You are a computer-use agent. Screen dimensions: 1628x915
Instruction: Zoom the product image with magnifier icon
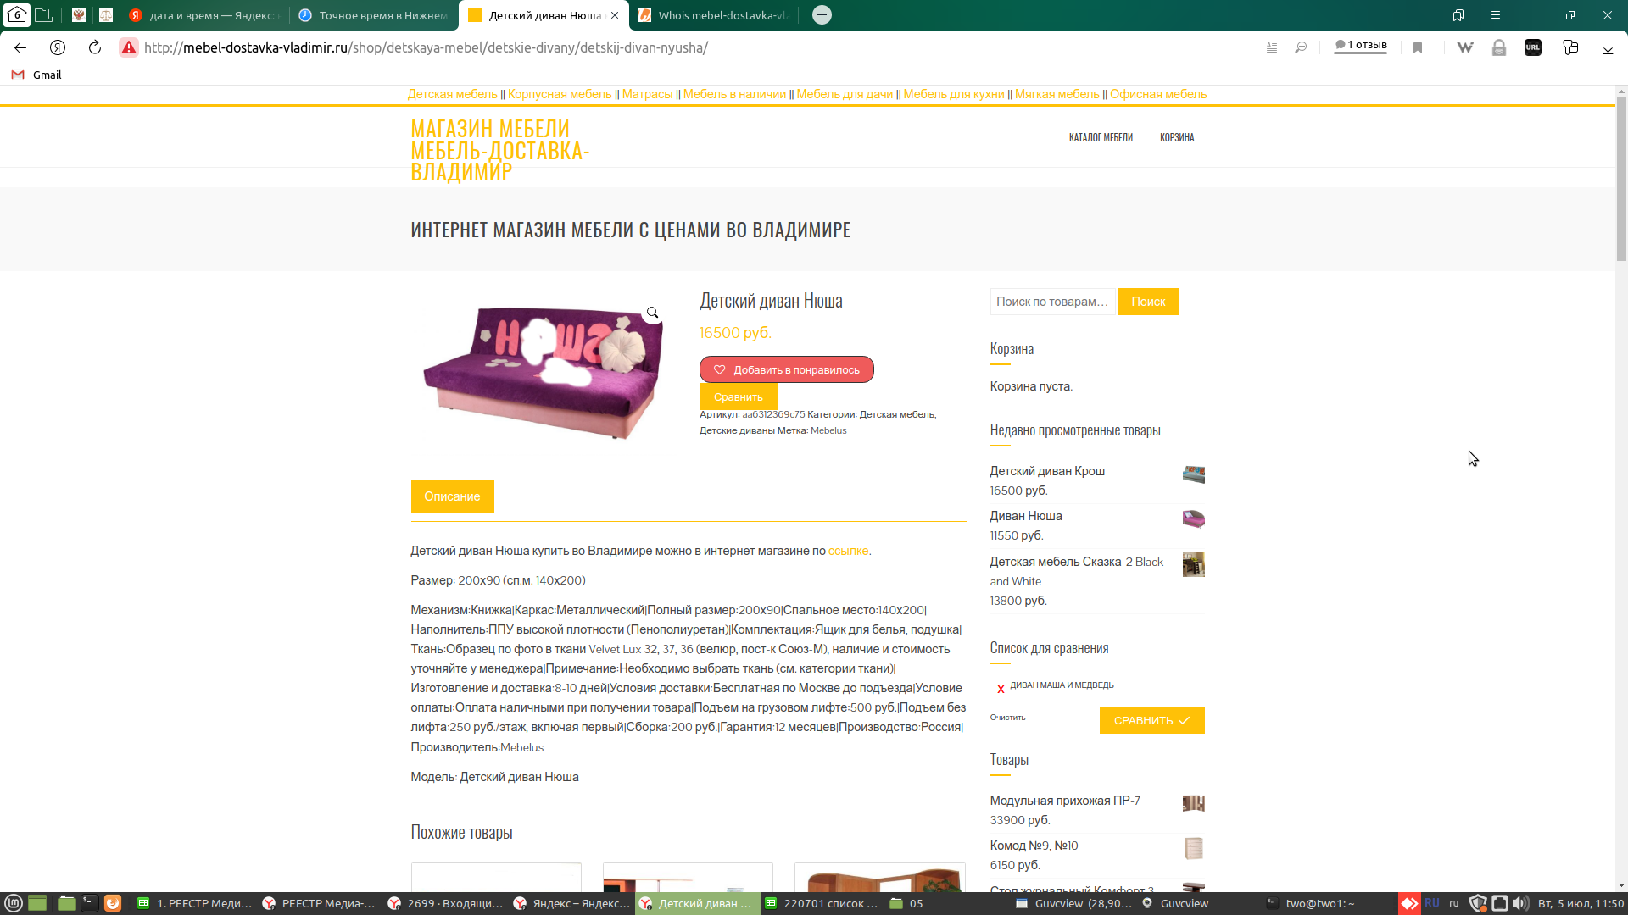(652, 313)
